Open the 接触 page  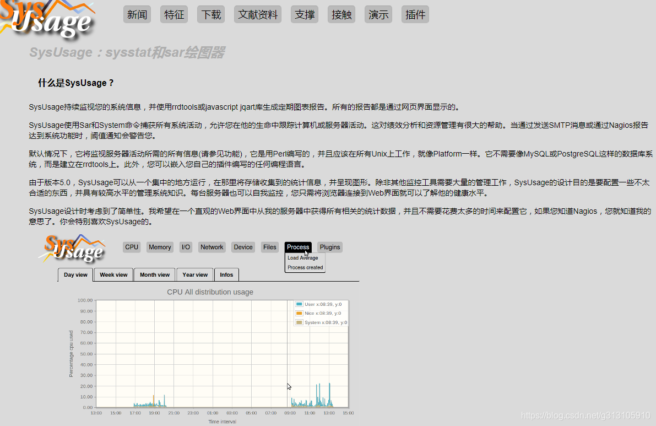[x=341, y=15]
